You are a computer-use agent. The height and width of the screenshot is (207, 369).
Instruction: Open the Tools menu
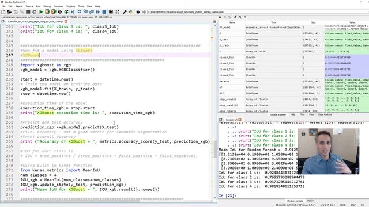[x=81, y=6]
